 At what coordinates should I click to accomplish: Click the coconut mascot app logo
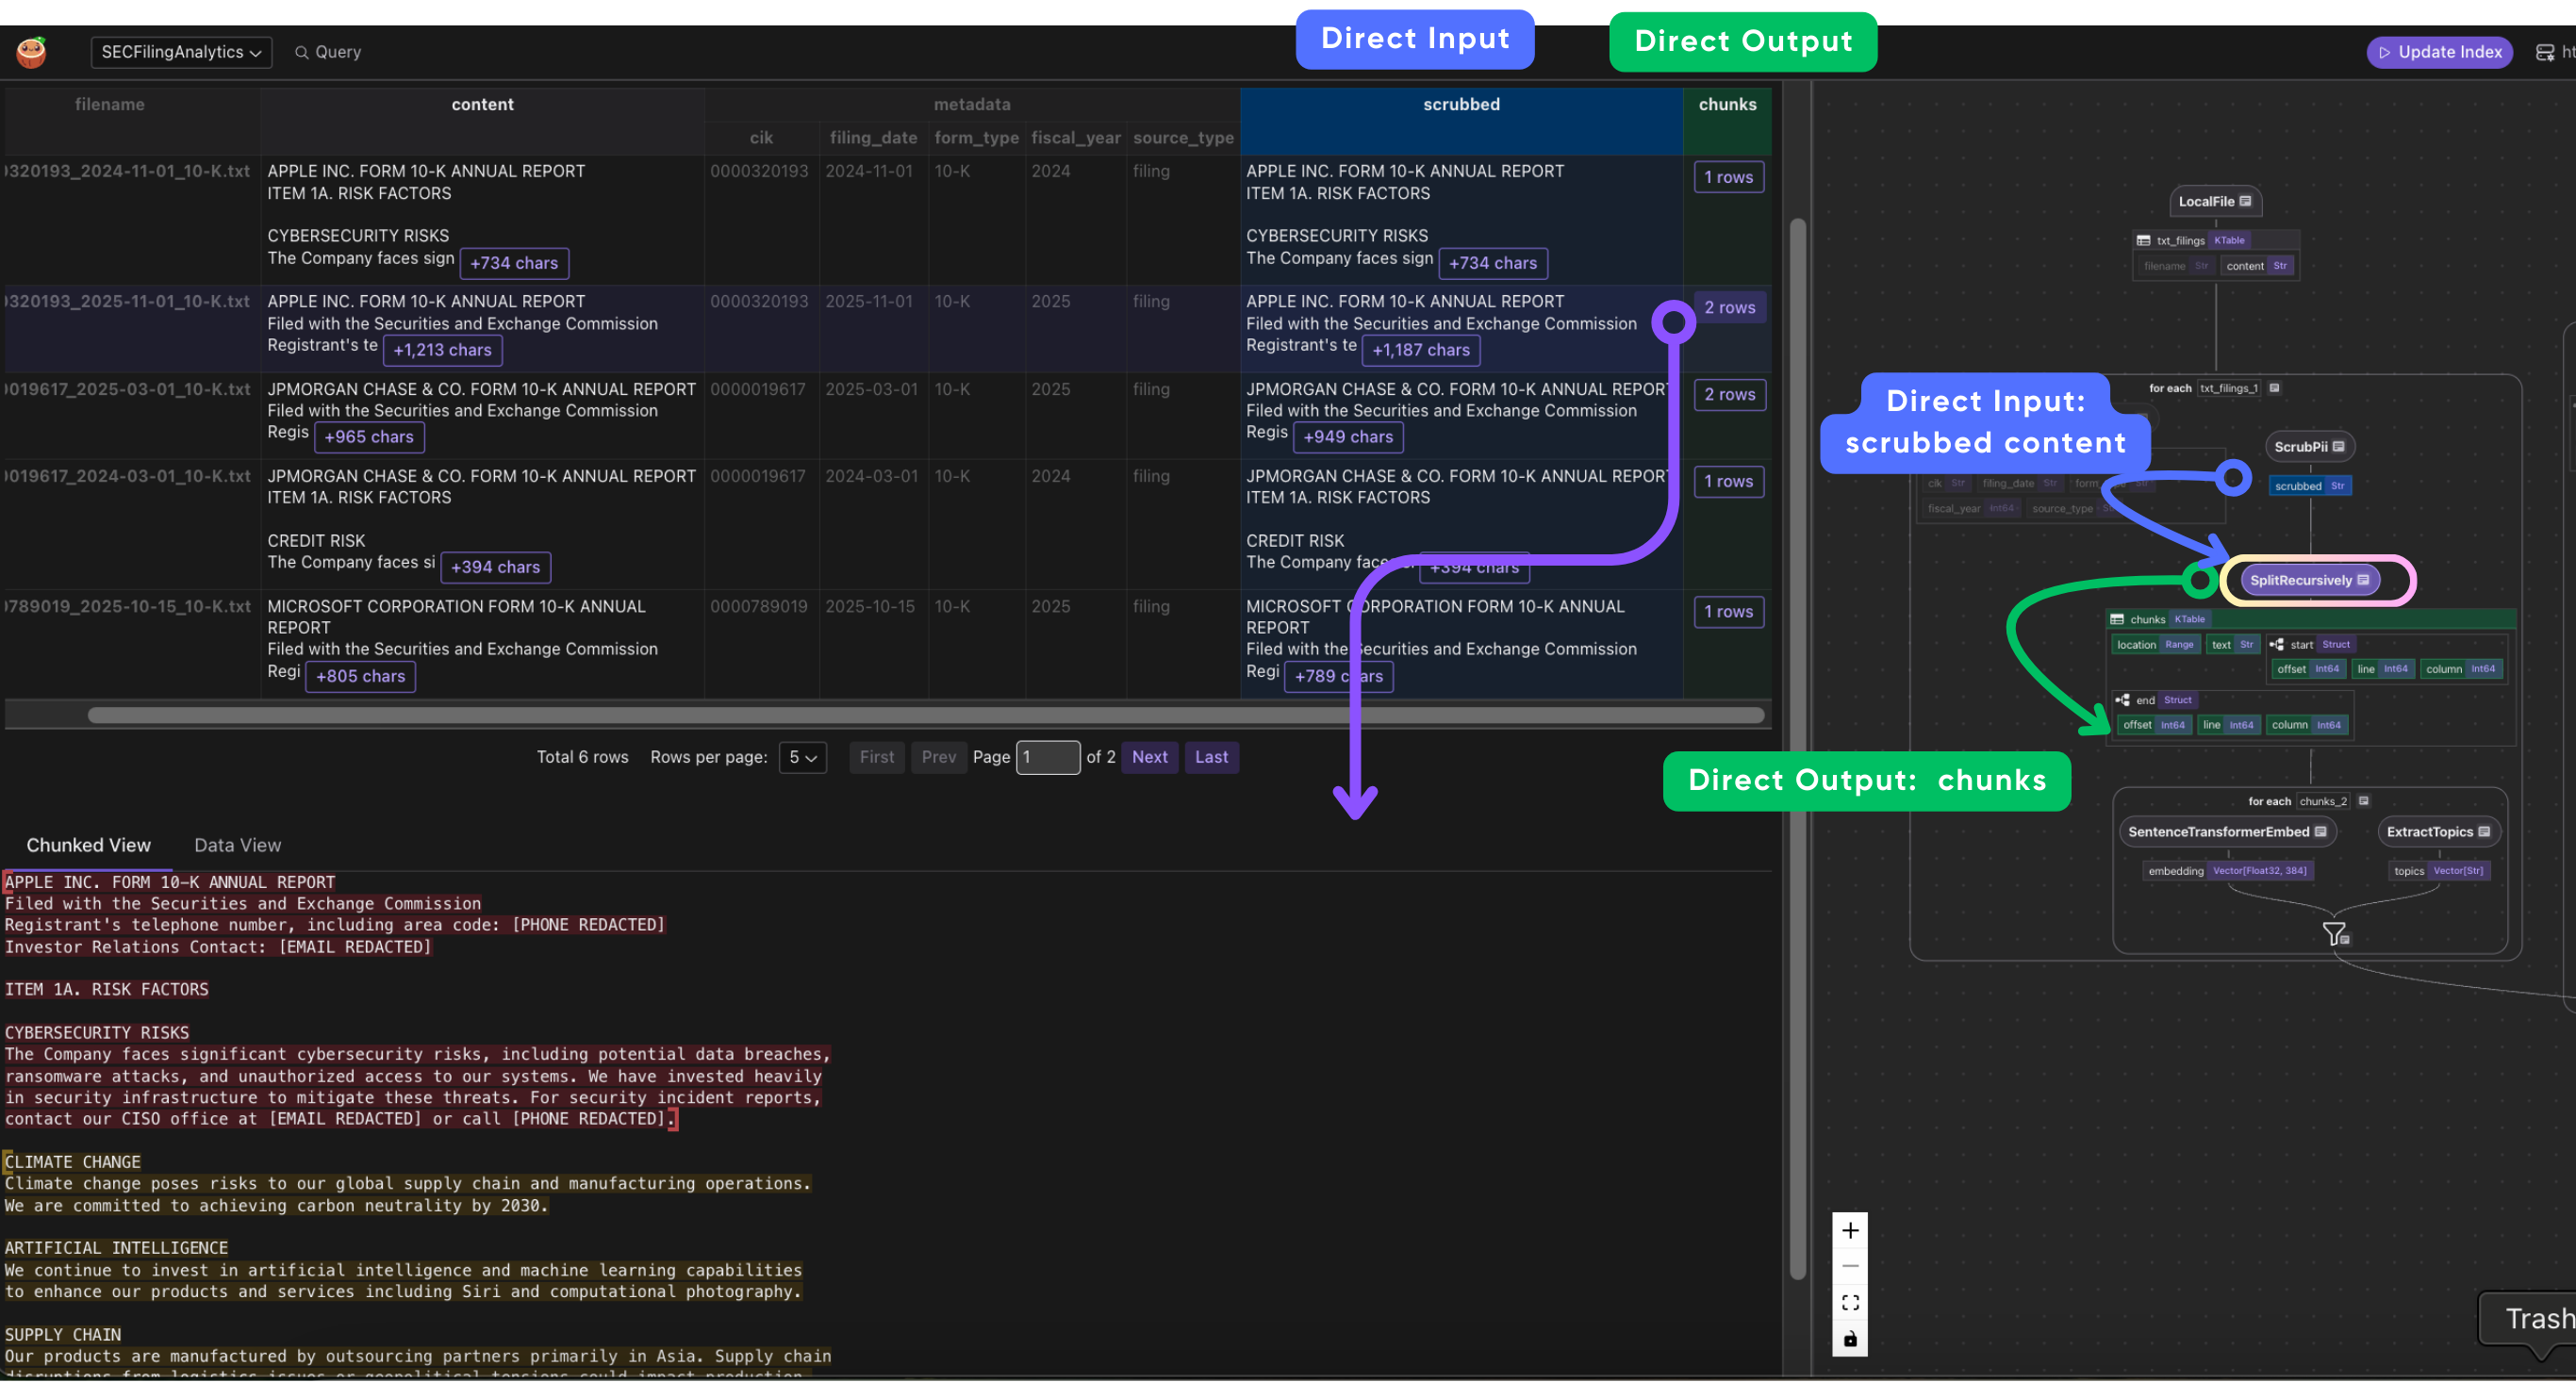30,51
